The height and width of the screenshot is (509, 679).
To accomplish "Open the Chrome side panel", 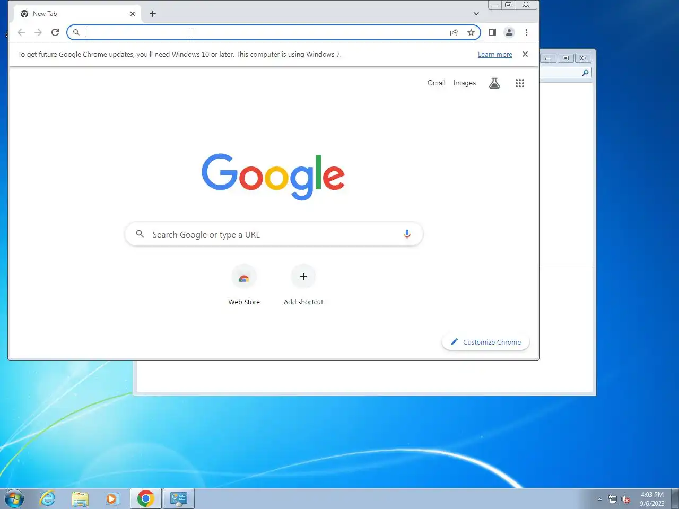I will pyautogui.click(x=492, y=32).
